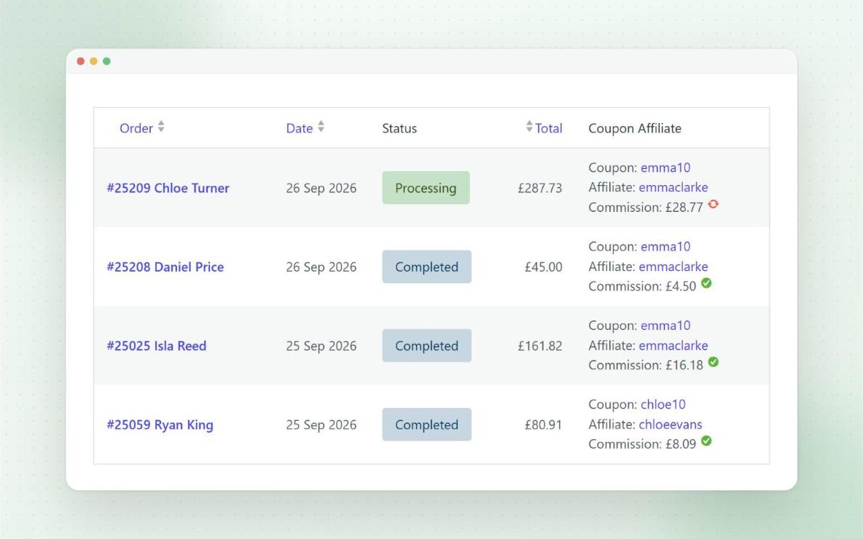This screenshot has height=539, width=863.
Task: Sort the table by Date column
Action: click(x=300, y=128)
